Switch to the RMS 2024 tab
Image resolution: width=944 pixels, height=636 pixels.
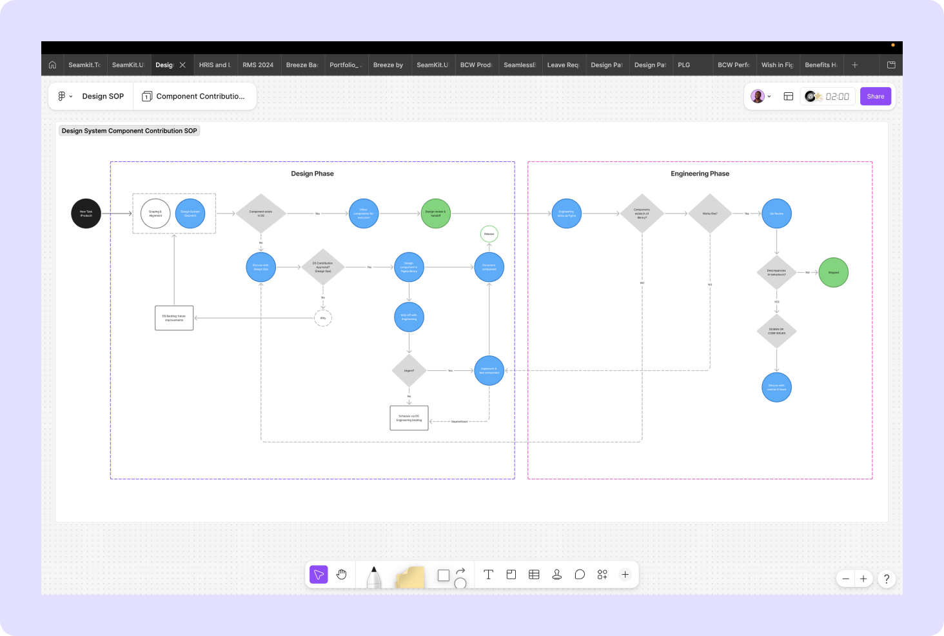258,65
